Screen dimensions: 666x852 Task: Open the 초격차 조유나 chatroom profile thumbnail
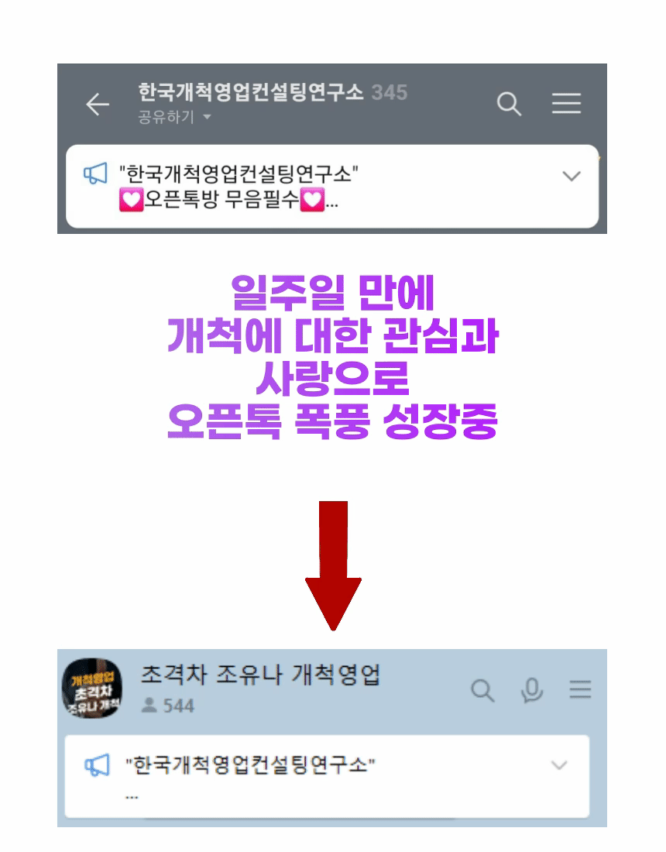92,689
